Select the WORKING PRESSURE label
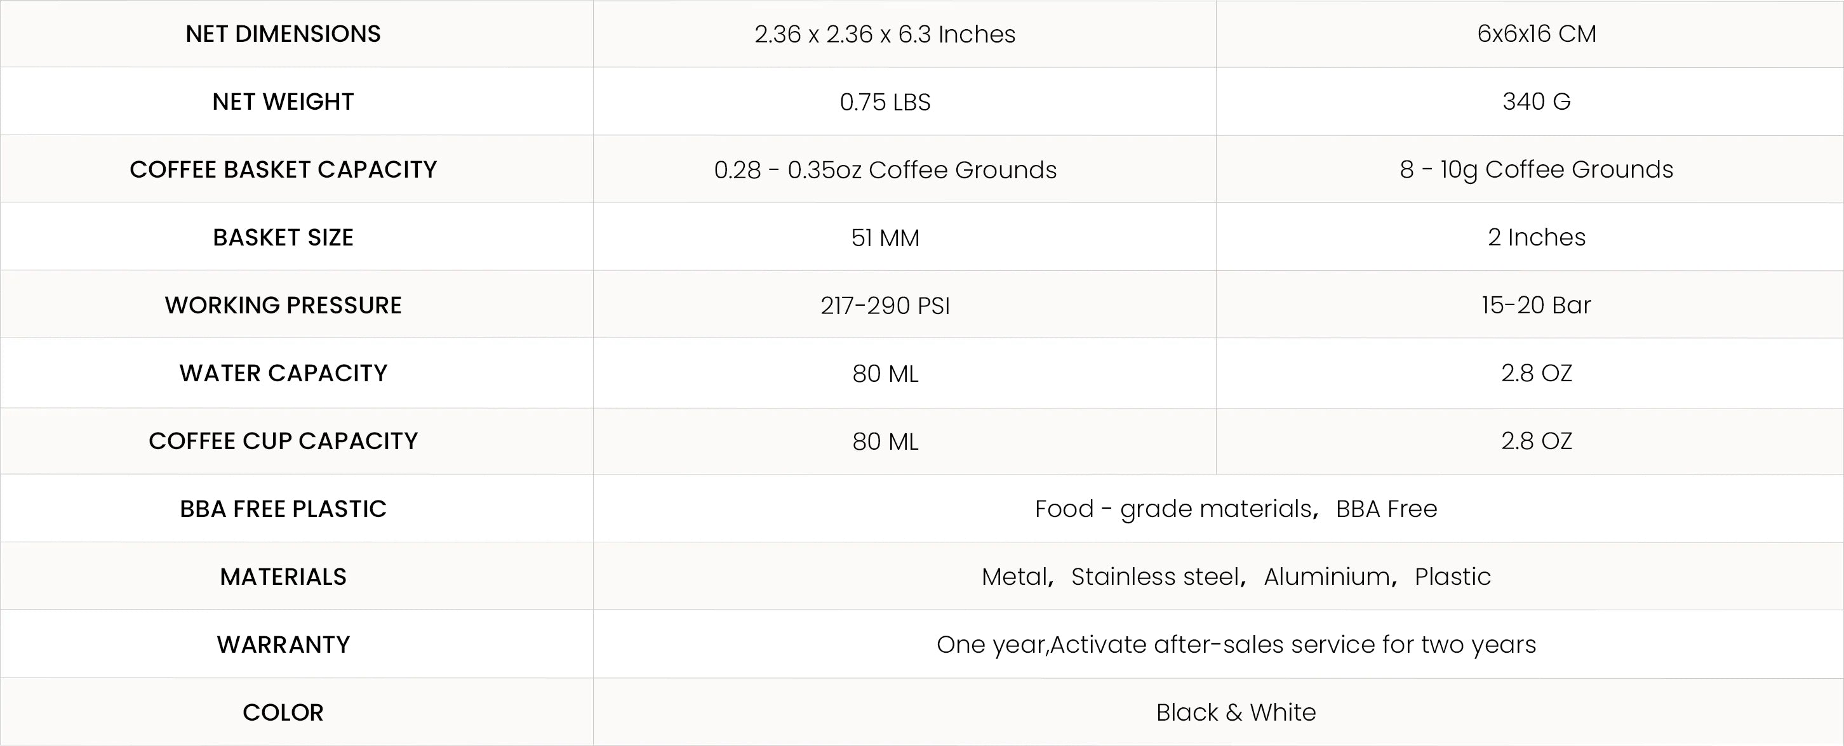The width and height of the screenshot is (1844, 746). [283, 305]
